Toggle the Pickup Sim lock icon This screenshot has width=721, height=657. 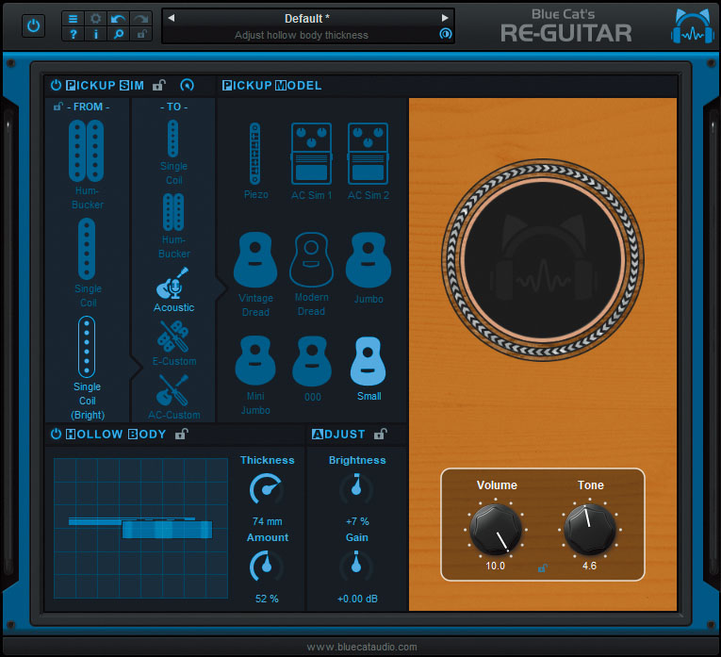[x=158, y=85]
